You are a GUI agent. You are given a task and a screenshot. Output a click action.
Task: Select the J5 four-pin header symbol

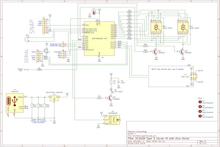[x=63, y=55]
